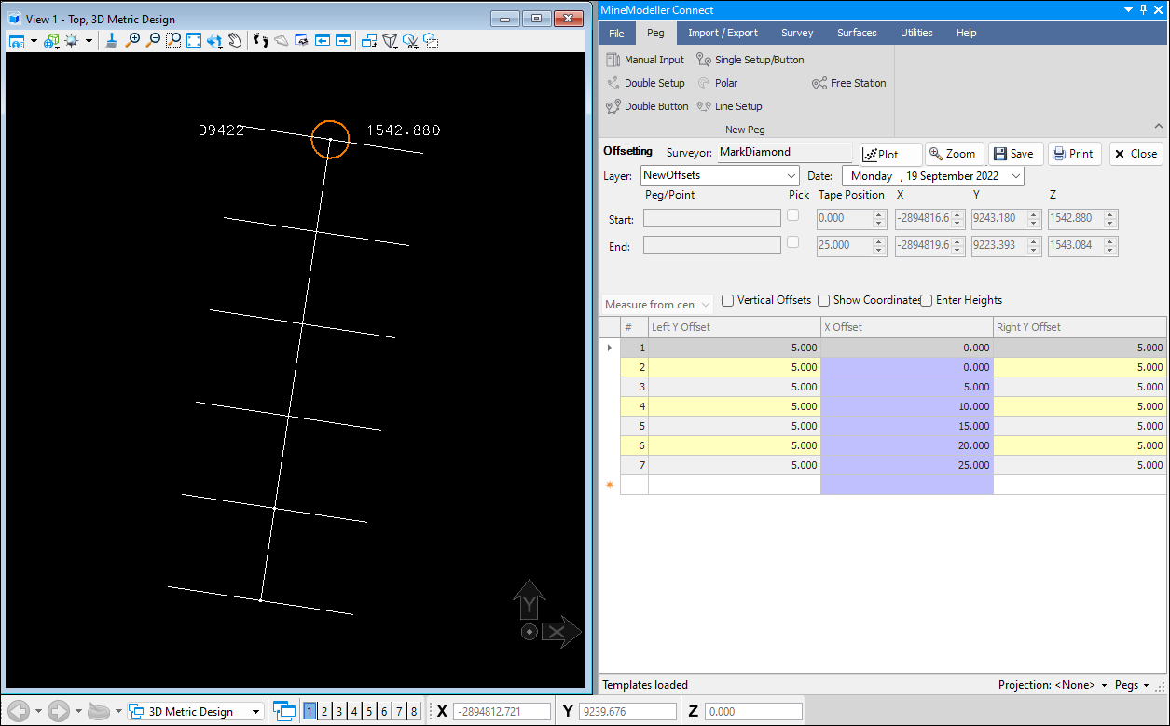Enable the Vertical Offsets checkbox
The height and width of the screenshot is (726, 1170).
tap(728, 300)
